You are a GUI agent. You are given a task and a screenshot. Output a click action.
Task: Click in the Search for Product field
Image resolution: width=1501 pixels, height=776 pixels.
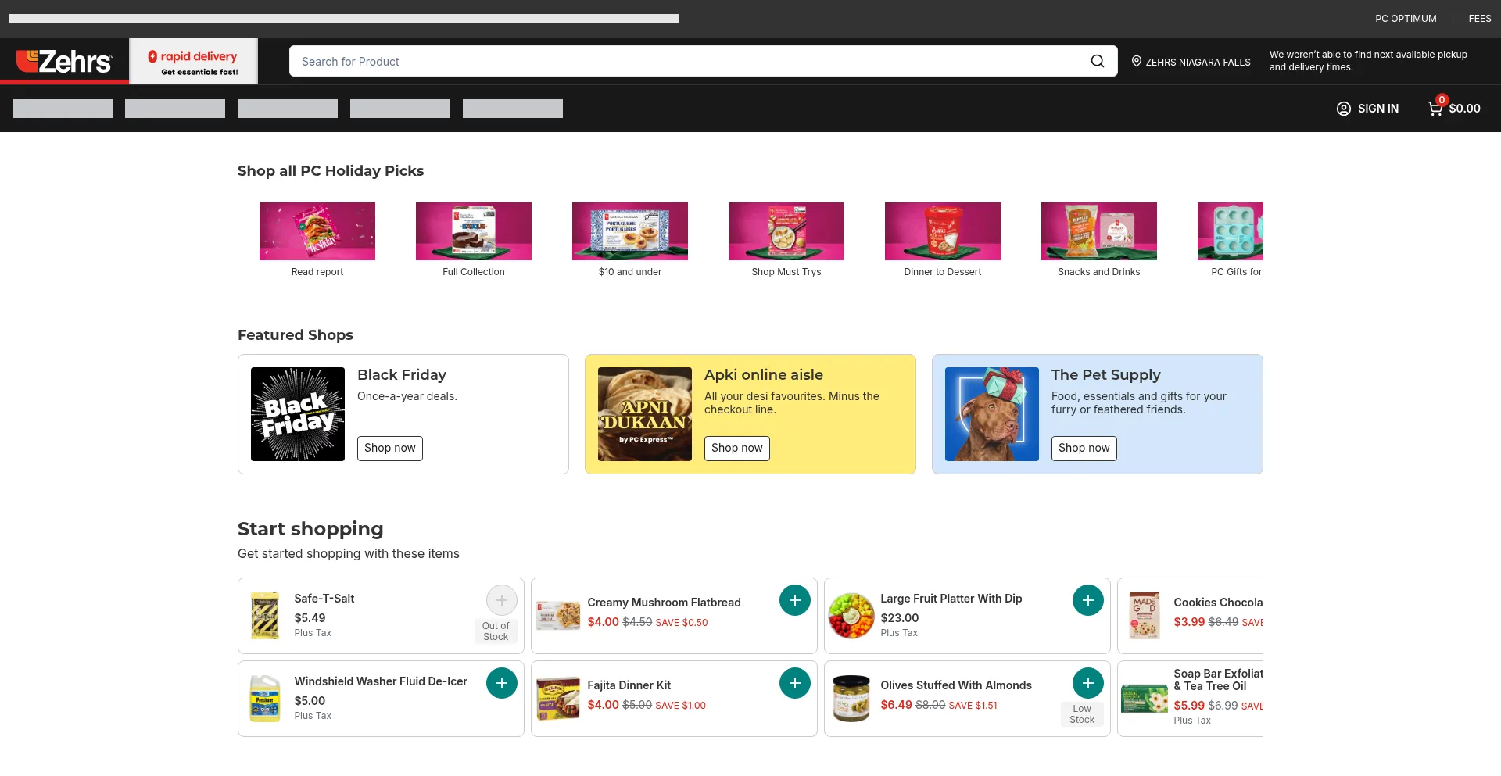(688, 61)
